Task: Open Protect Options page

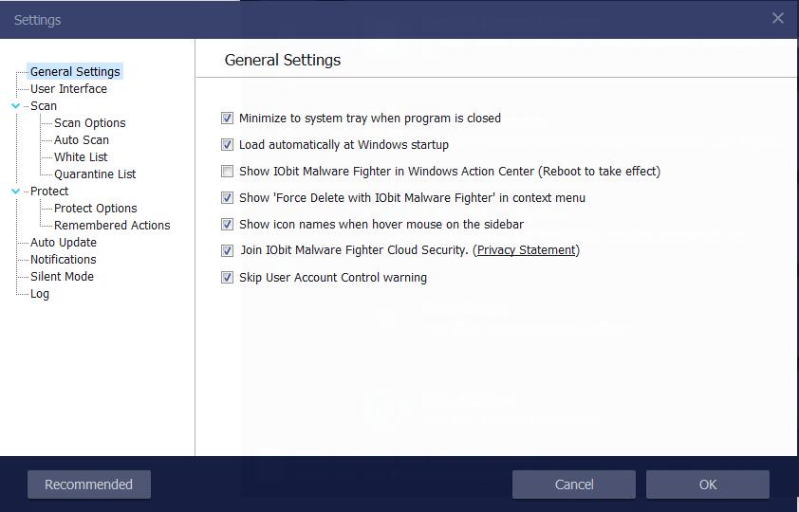Action: [95, 209]
